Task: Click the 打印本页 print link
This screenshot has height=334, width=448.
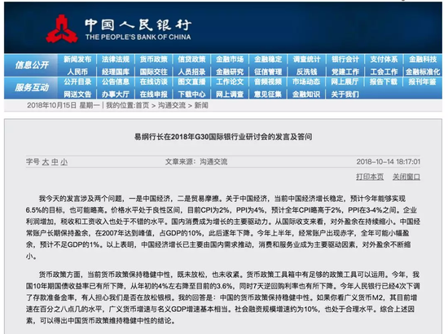Action: point(370,177)
